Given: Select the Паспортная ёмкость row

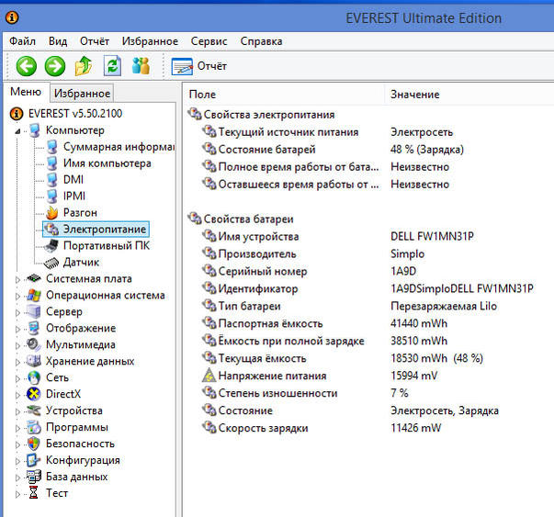Looking at the screenshot, I should [x=367, y=323].
